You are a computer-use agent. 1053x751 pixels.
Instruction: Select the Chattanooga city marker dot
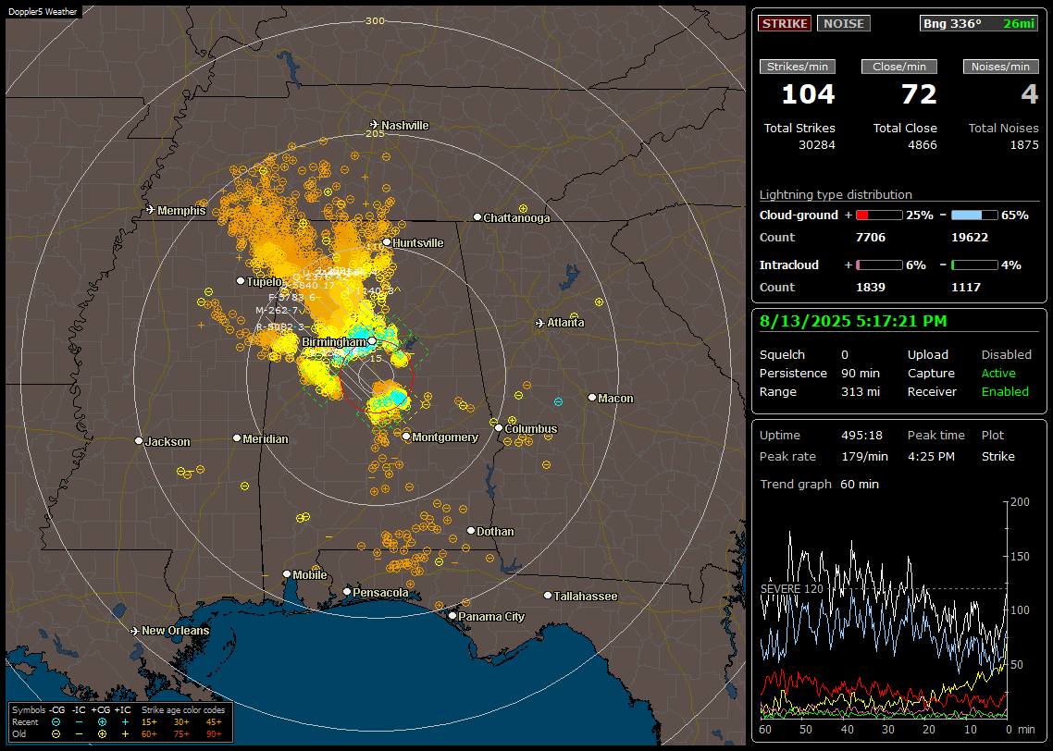pyautogui.click(x=477, y=217)
